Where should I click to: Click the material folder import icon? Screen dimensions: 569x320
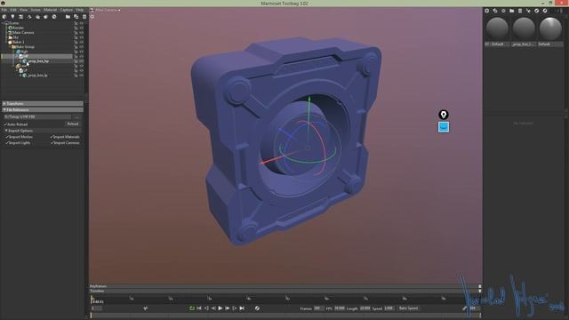pos(512,11)
